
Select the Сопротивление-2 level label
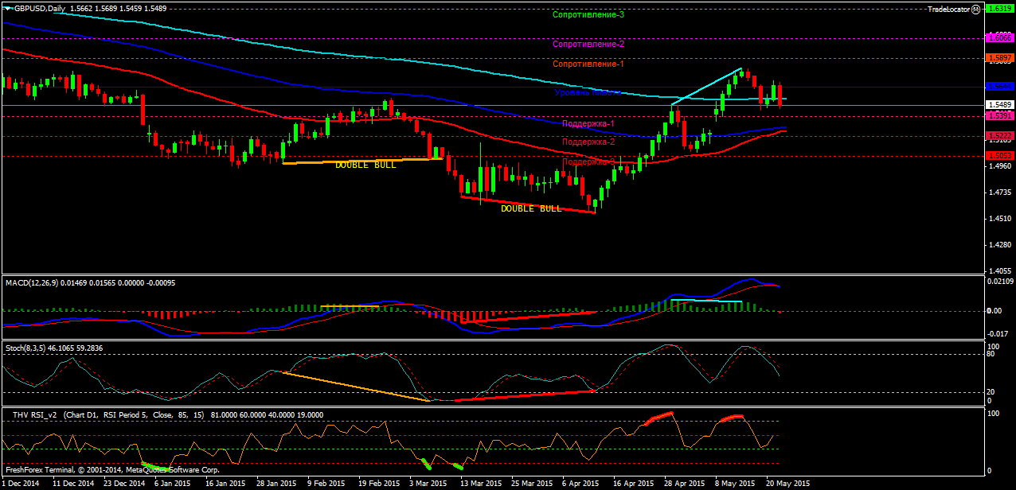pos(588,45)
